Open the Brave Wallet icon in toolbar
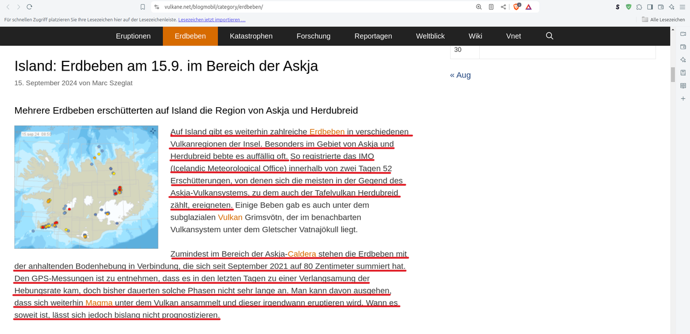Viewport: 690px width, 334px height. [661, 7]
